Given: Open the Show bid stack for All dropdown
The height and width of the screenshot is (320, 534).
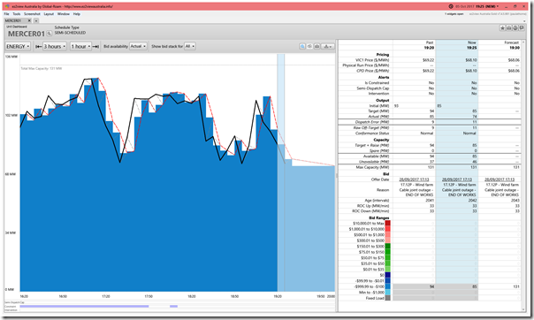Looking at the screenshot, I should pyautogui.click(x=190, y=46).
